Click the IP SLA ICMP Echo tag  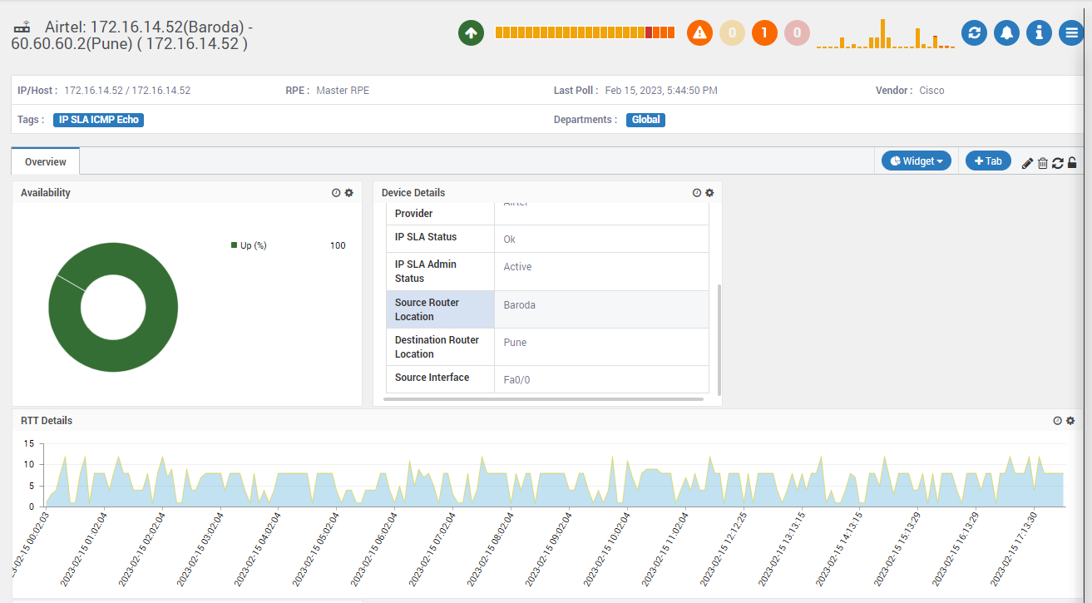point(99,120)
